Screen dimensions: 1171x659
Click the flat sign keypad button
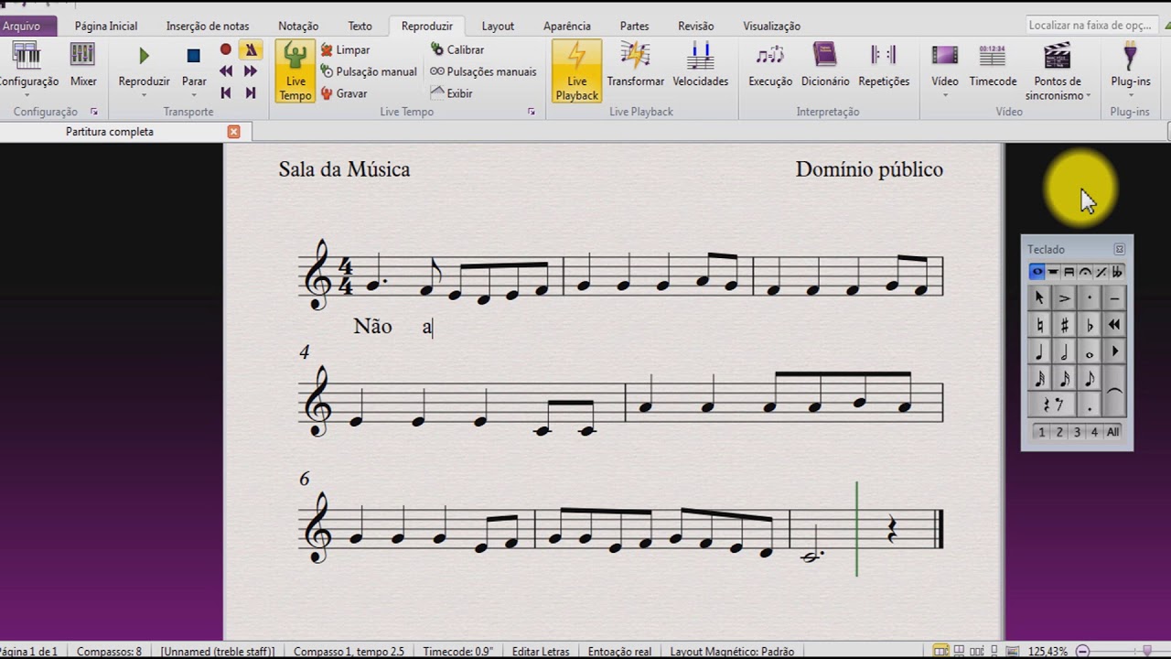click(1090, 324)
